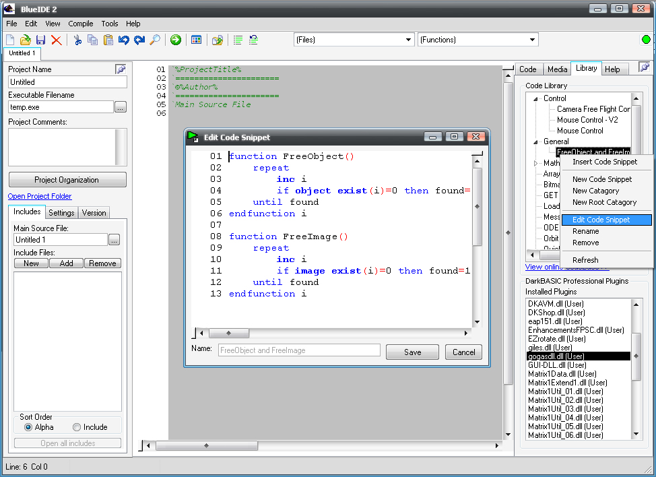Viewport: 656px width, 477px height.
Task: Click the Open file folder icon
Action: (x=25, y=40)
